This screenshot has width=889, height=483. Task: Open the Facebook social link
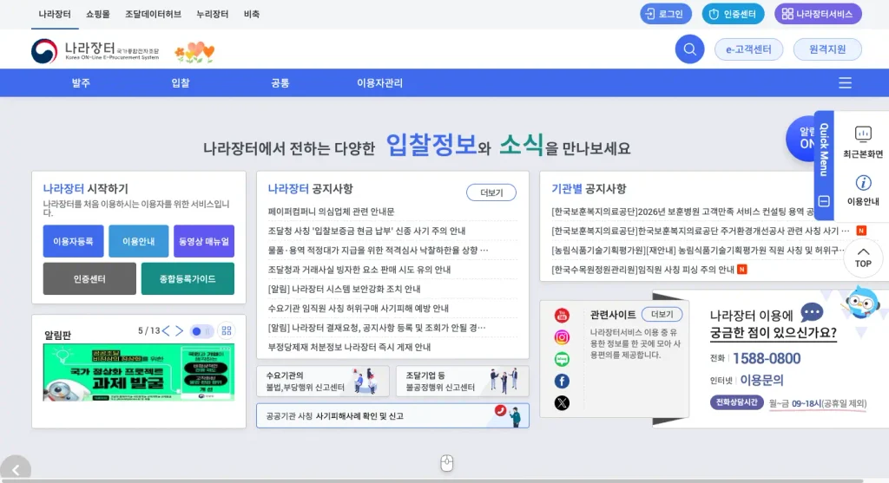[x=562, y=381]
